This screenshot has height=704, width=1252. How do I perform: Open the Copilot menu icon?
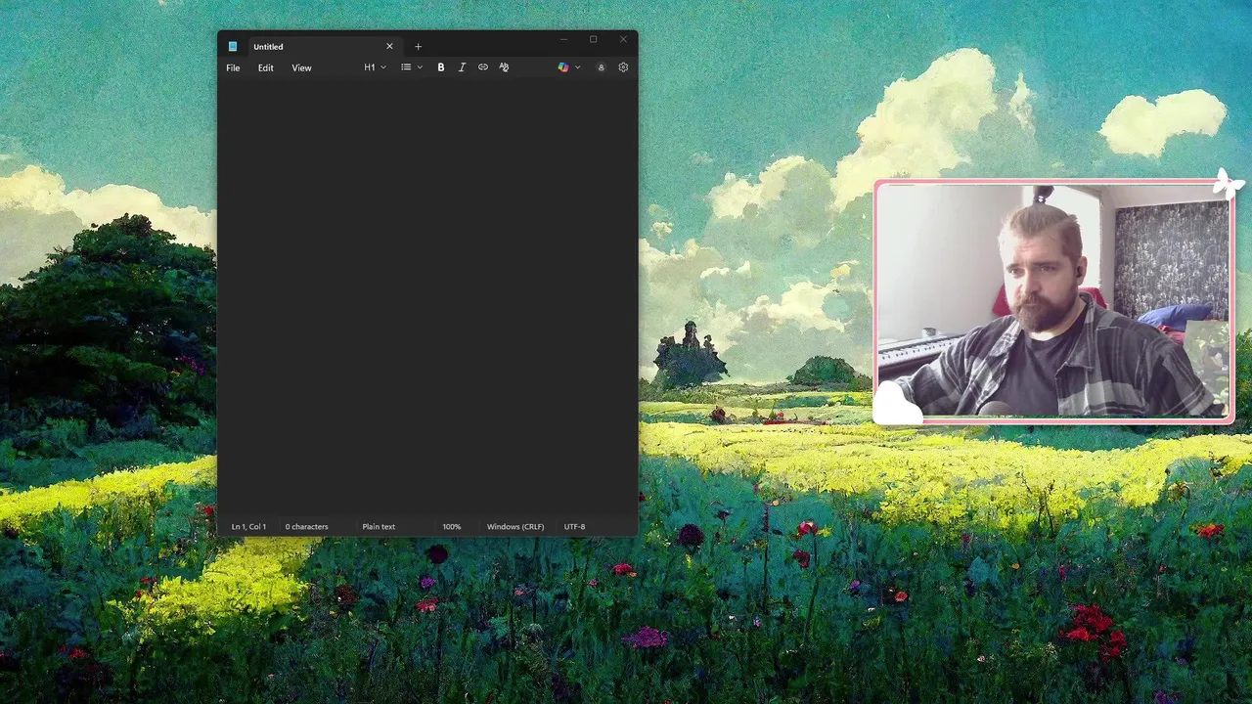pyautogui.click(x=562, y=67)
